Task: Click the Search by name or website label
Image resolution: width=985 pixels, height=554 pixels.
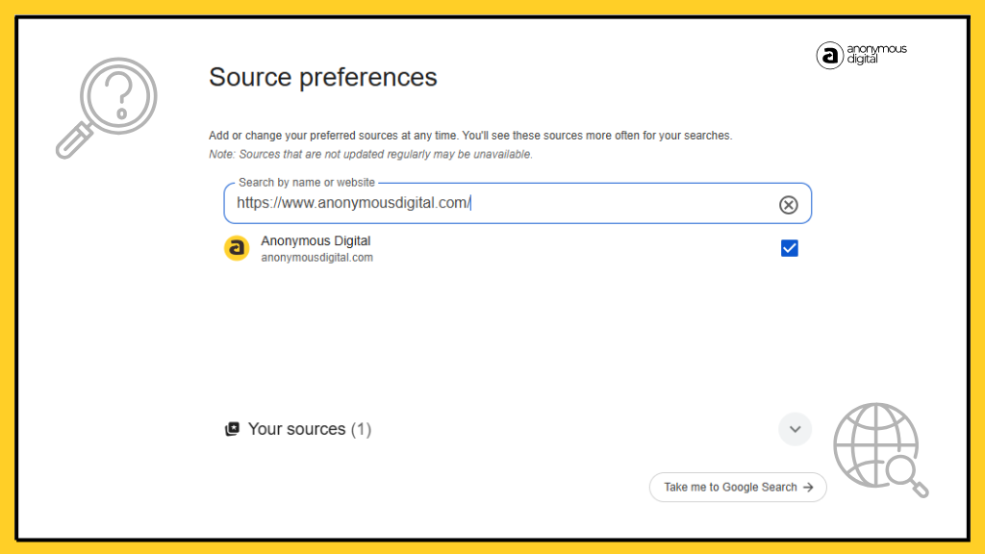Action: point(306,182)
